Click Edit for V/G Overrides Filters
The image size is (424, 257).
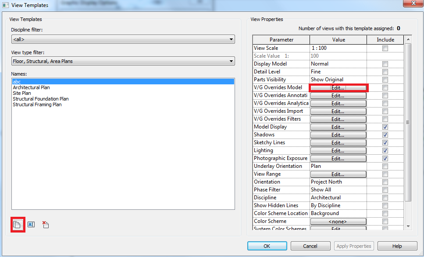pos(338,119)
